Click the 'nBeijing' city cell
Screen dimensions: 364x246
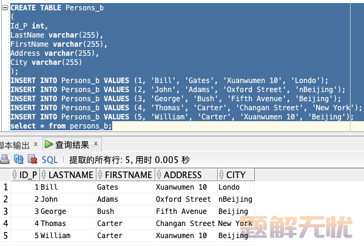pyautogui.click(x=236, y=199)
